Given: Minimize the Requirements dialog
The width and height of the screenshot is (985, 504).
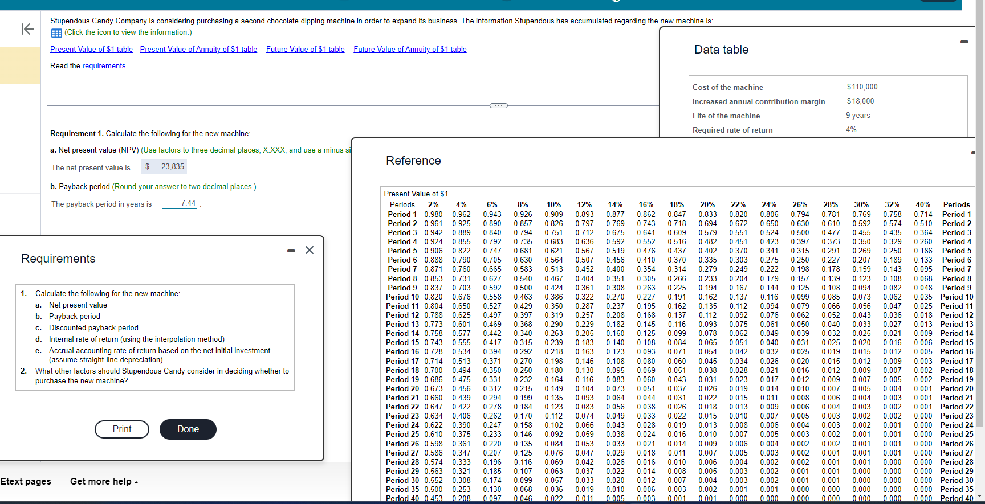Looking at the screenshot, I should (x=291, y=251).
